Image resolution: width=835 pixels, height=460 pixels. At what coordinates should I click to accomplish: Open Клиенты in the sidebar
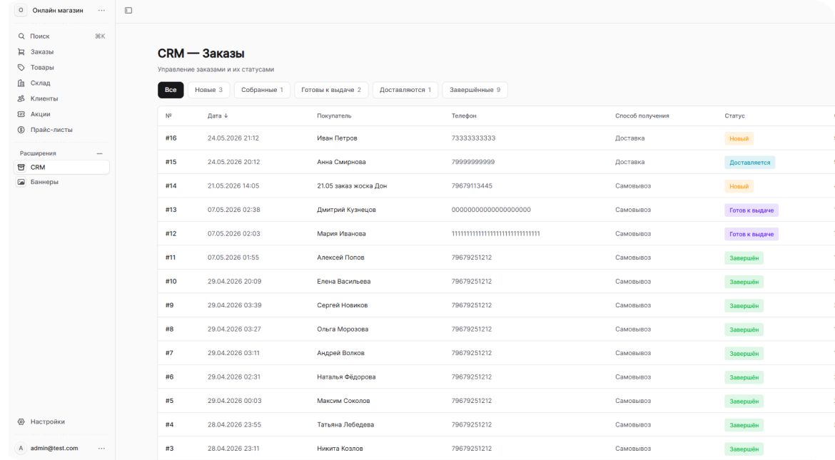click(61, 98)
